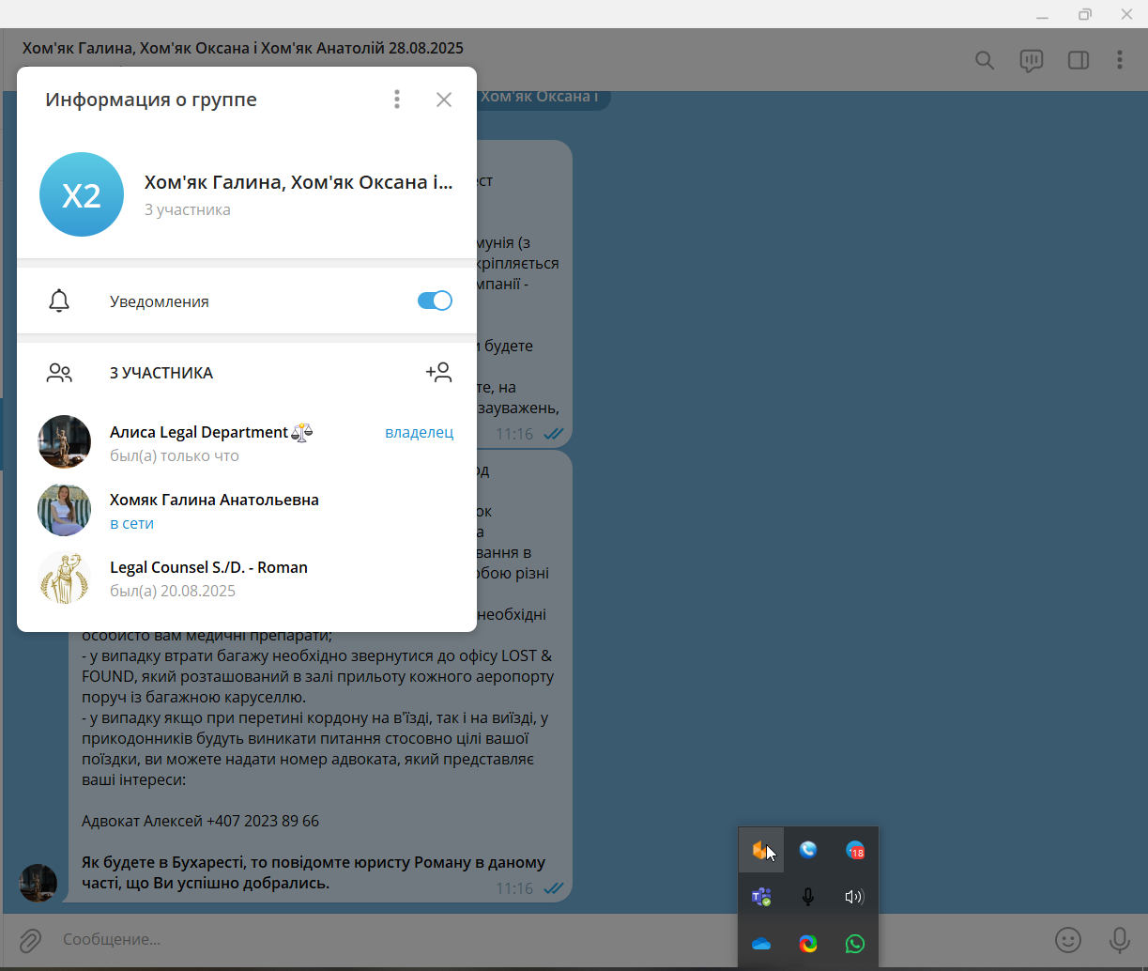Click the microphone tray icon

808,897
